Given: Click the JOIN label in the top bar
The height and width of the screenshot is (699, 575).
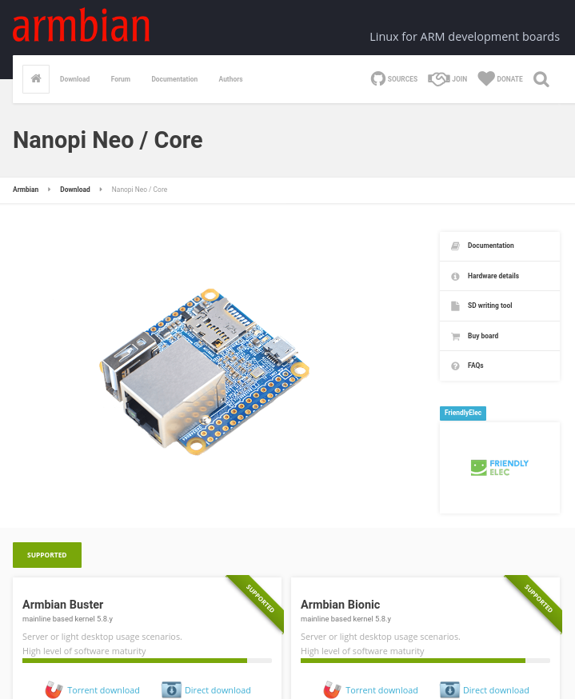Looking at the screenshot, I should pyautogui.click(x=460, y=79).
